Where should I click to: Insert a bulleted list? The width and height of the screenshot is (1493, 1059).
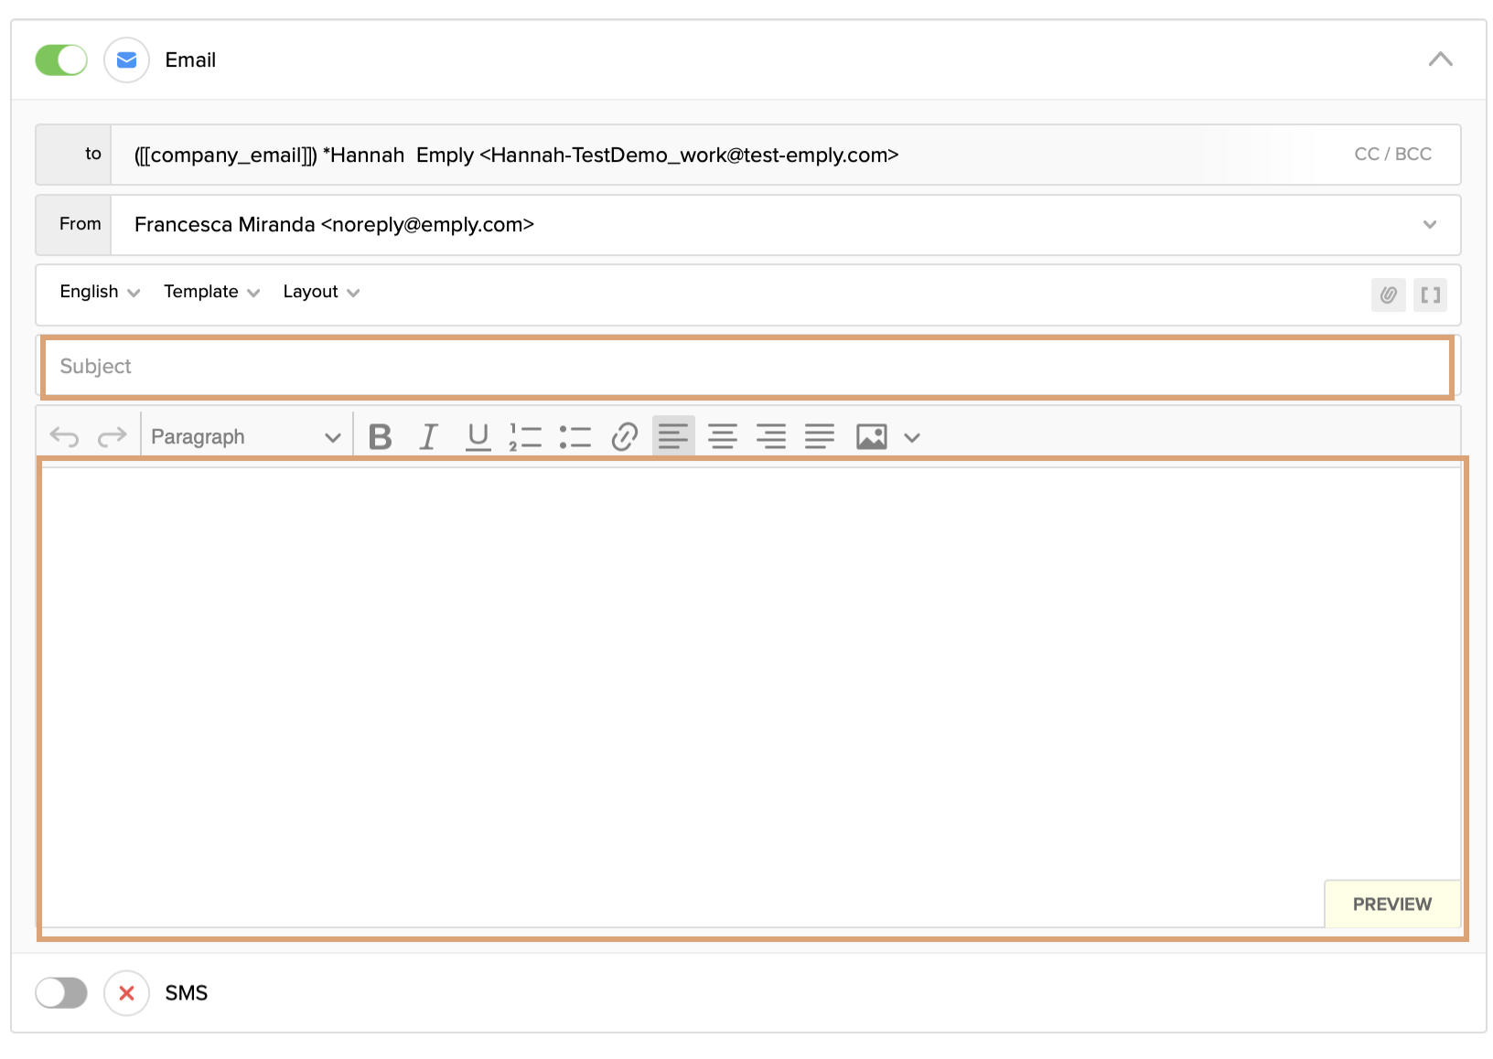coord(575,436)
